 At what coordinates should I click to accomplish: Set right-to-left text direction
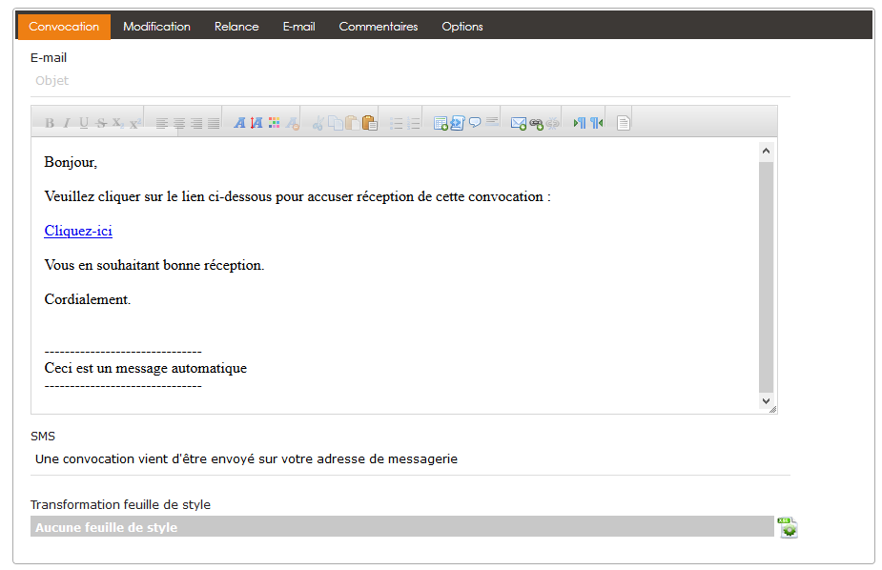click(x=596, y=123)
